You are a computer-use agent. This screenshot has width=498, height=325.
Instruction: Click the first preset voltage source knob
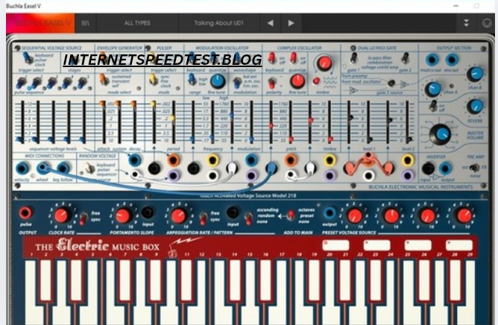coord(355,215)
